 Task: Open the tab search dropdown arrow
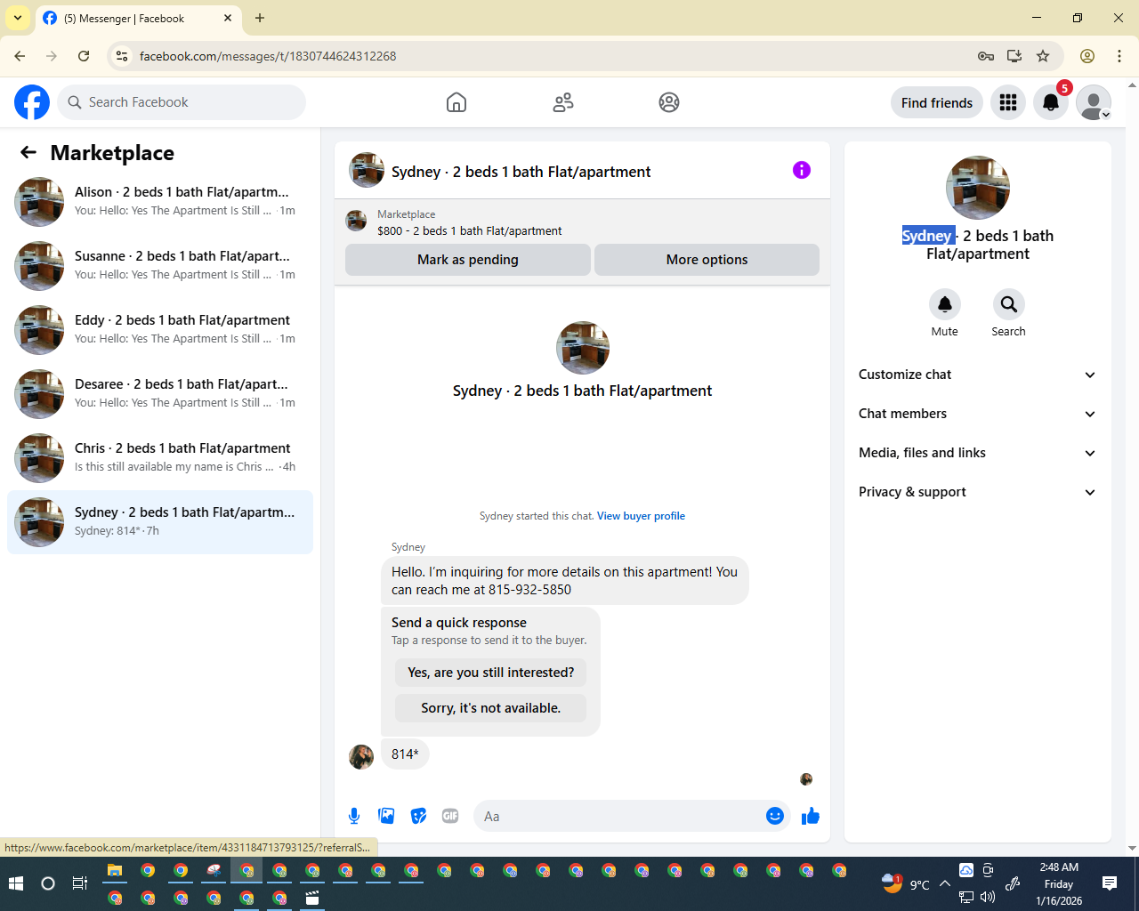[x=18, y=18]
